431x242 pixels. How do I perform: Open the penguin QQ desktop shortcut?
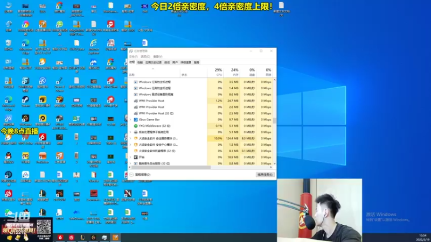pos(9,158)
